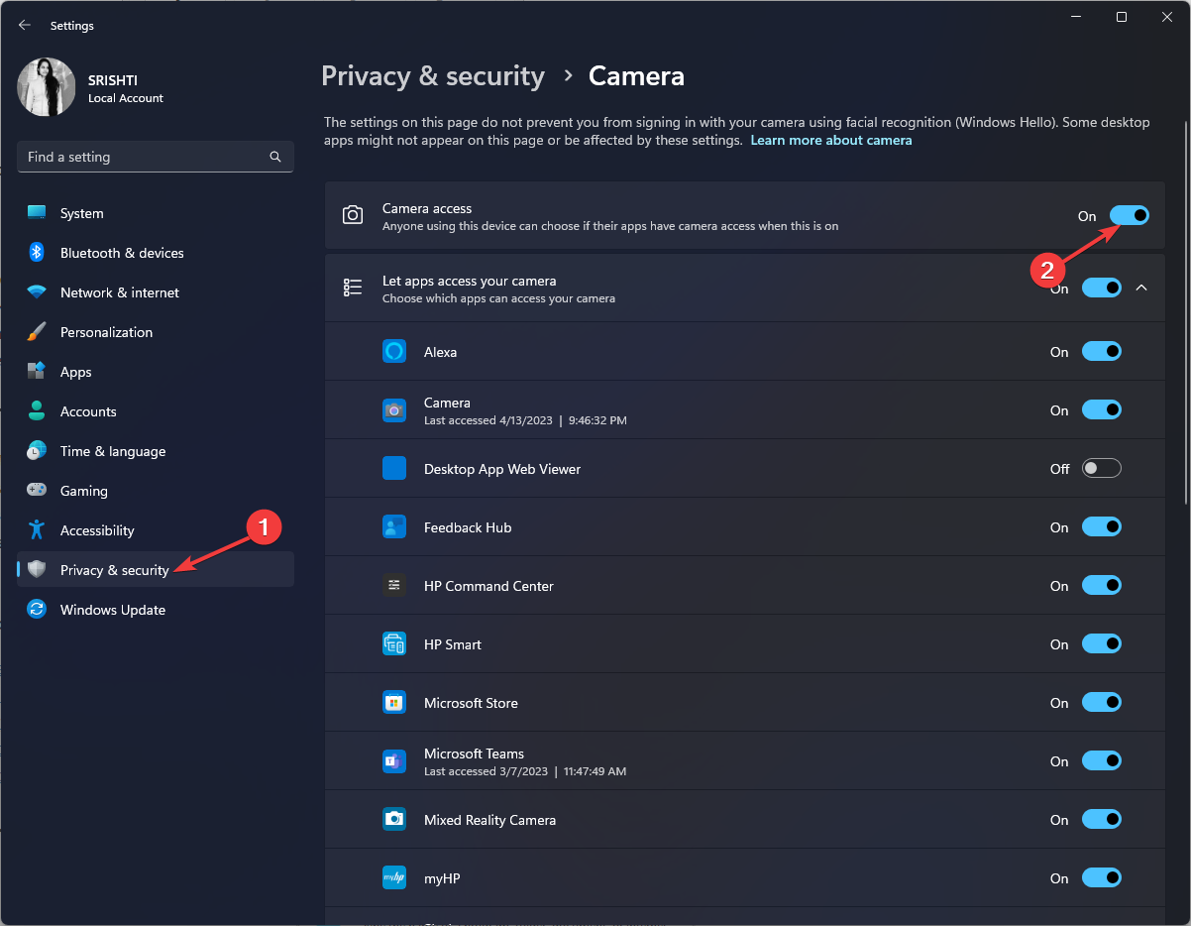
Task: Click the Accounts person icon
Action: [x=37, y=411]
